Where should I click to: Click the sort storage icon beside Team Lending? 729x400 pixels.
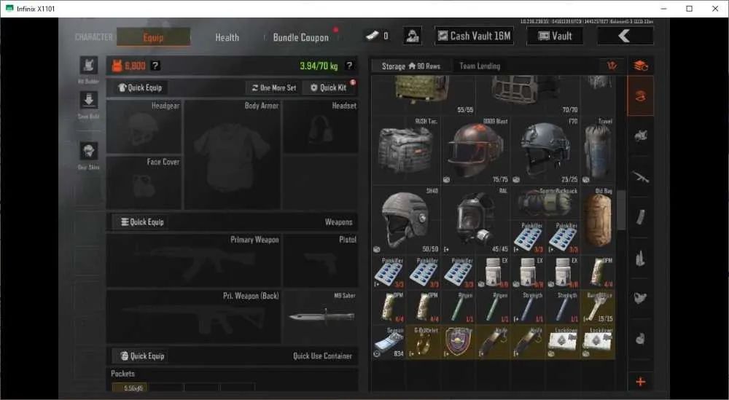(x=612, y=66)
